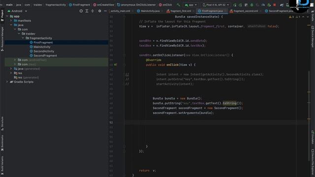Click line number 52 in gutter
This screenshot has height=177, width=315.
pos(111,122)
